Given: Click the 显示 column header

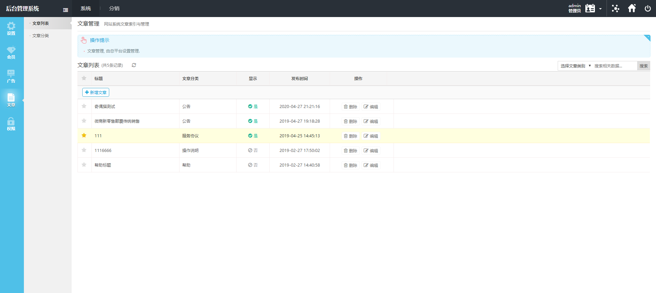Looking at the screenshot, I should 253,78.
